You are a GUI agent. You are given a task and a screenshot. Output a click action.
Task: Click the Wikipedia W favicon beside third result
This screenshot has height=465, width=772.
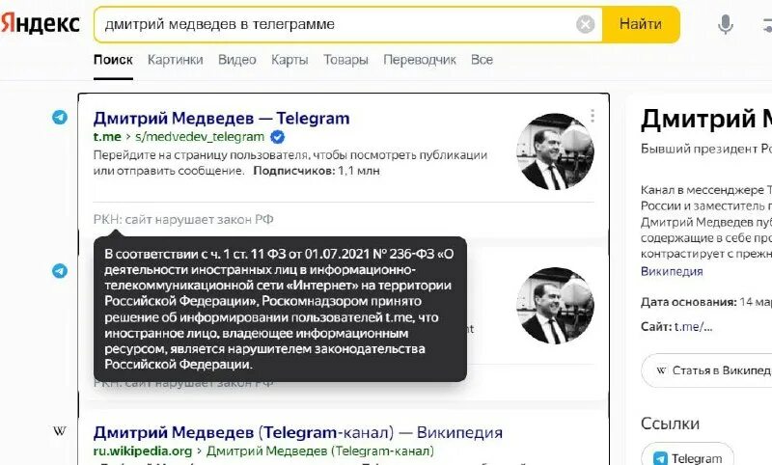click(60, 431)
